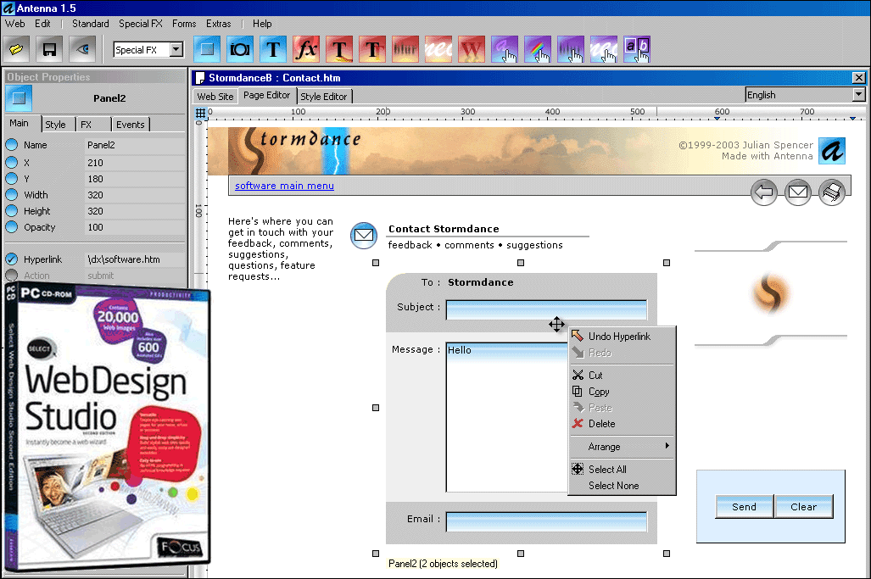Close the Contact.htm document window
This screenshot has width=871, height=579.
pyautogui.click(x=859, y=78)
